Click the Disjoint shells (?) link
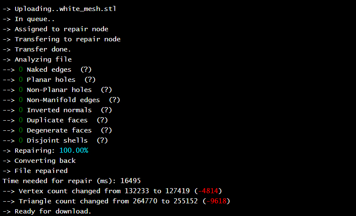The width and height of the screenshot is (356, 216). pyautogui.click(x=102, y=140)
